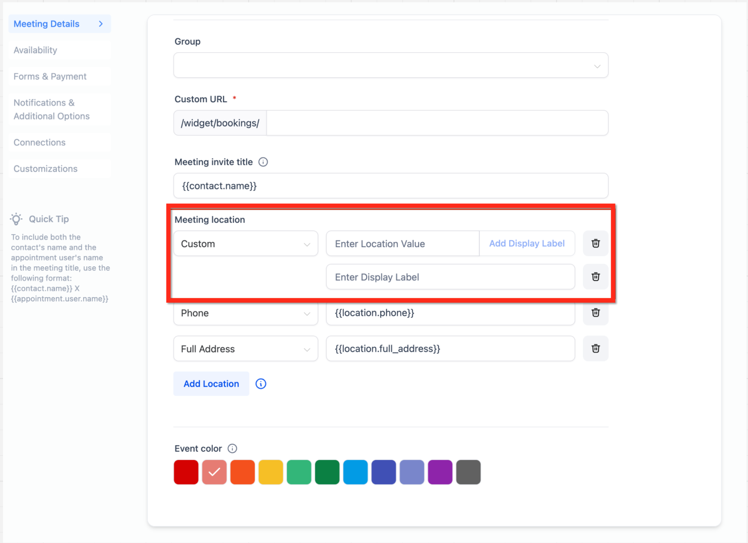Open the Custom location type dropdown
Screen dimensions: 748x543
pyautogui.click(x=246, y=243)
